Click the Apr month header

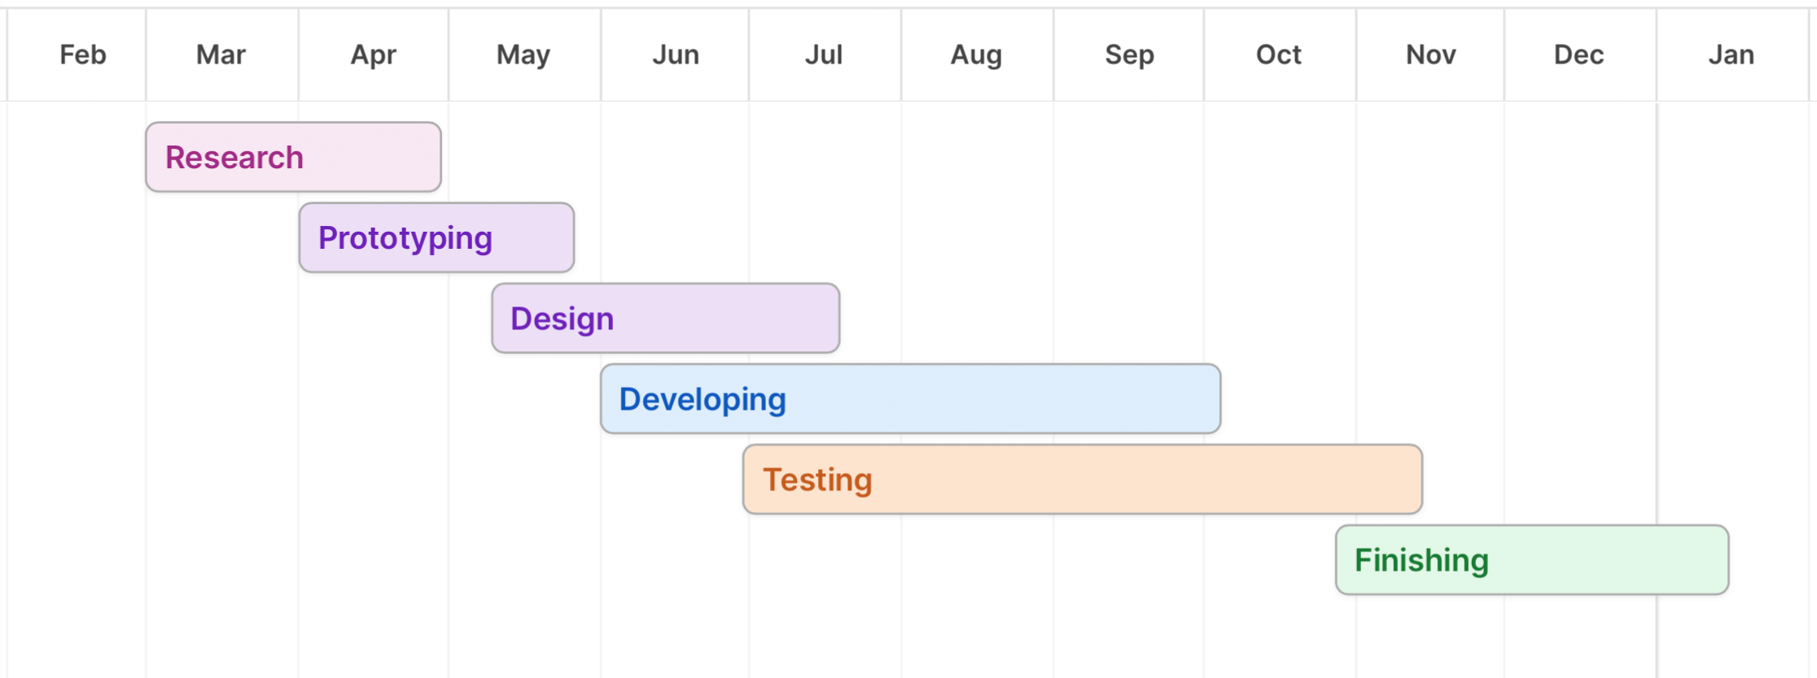373,55
